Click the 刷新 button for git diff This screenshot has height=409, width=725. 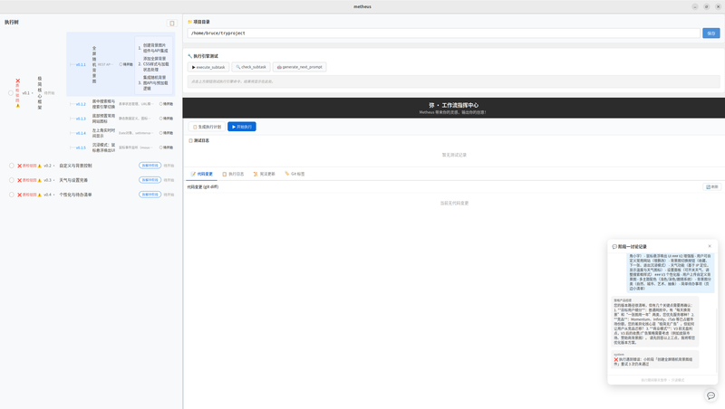tap(712, 187)
